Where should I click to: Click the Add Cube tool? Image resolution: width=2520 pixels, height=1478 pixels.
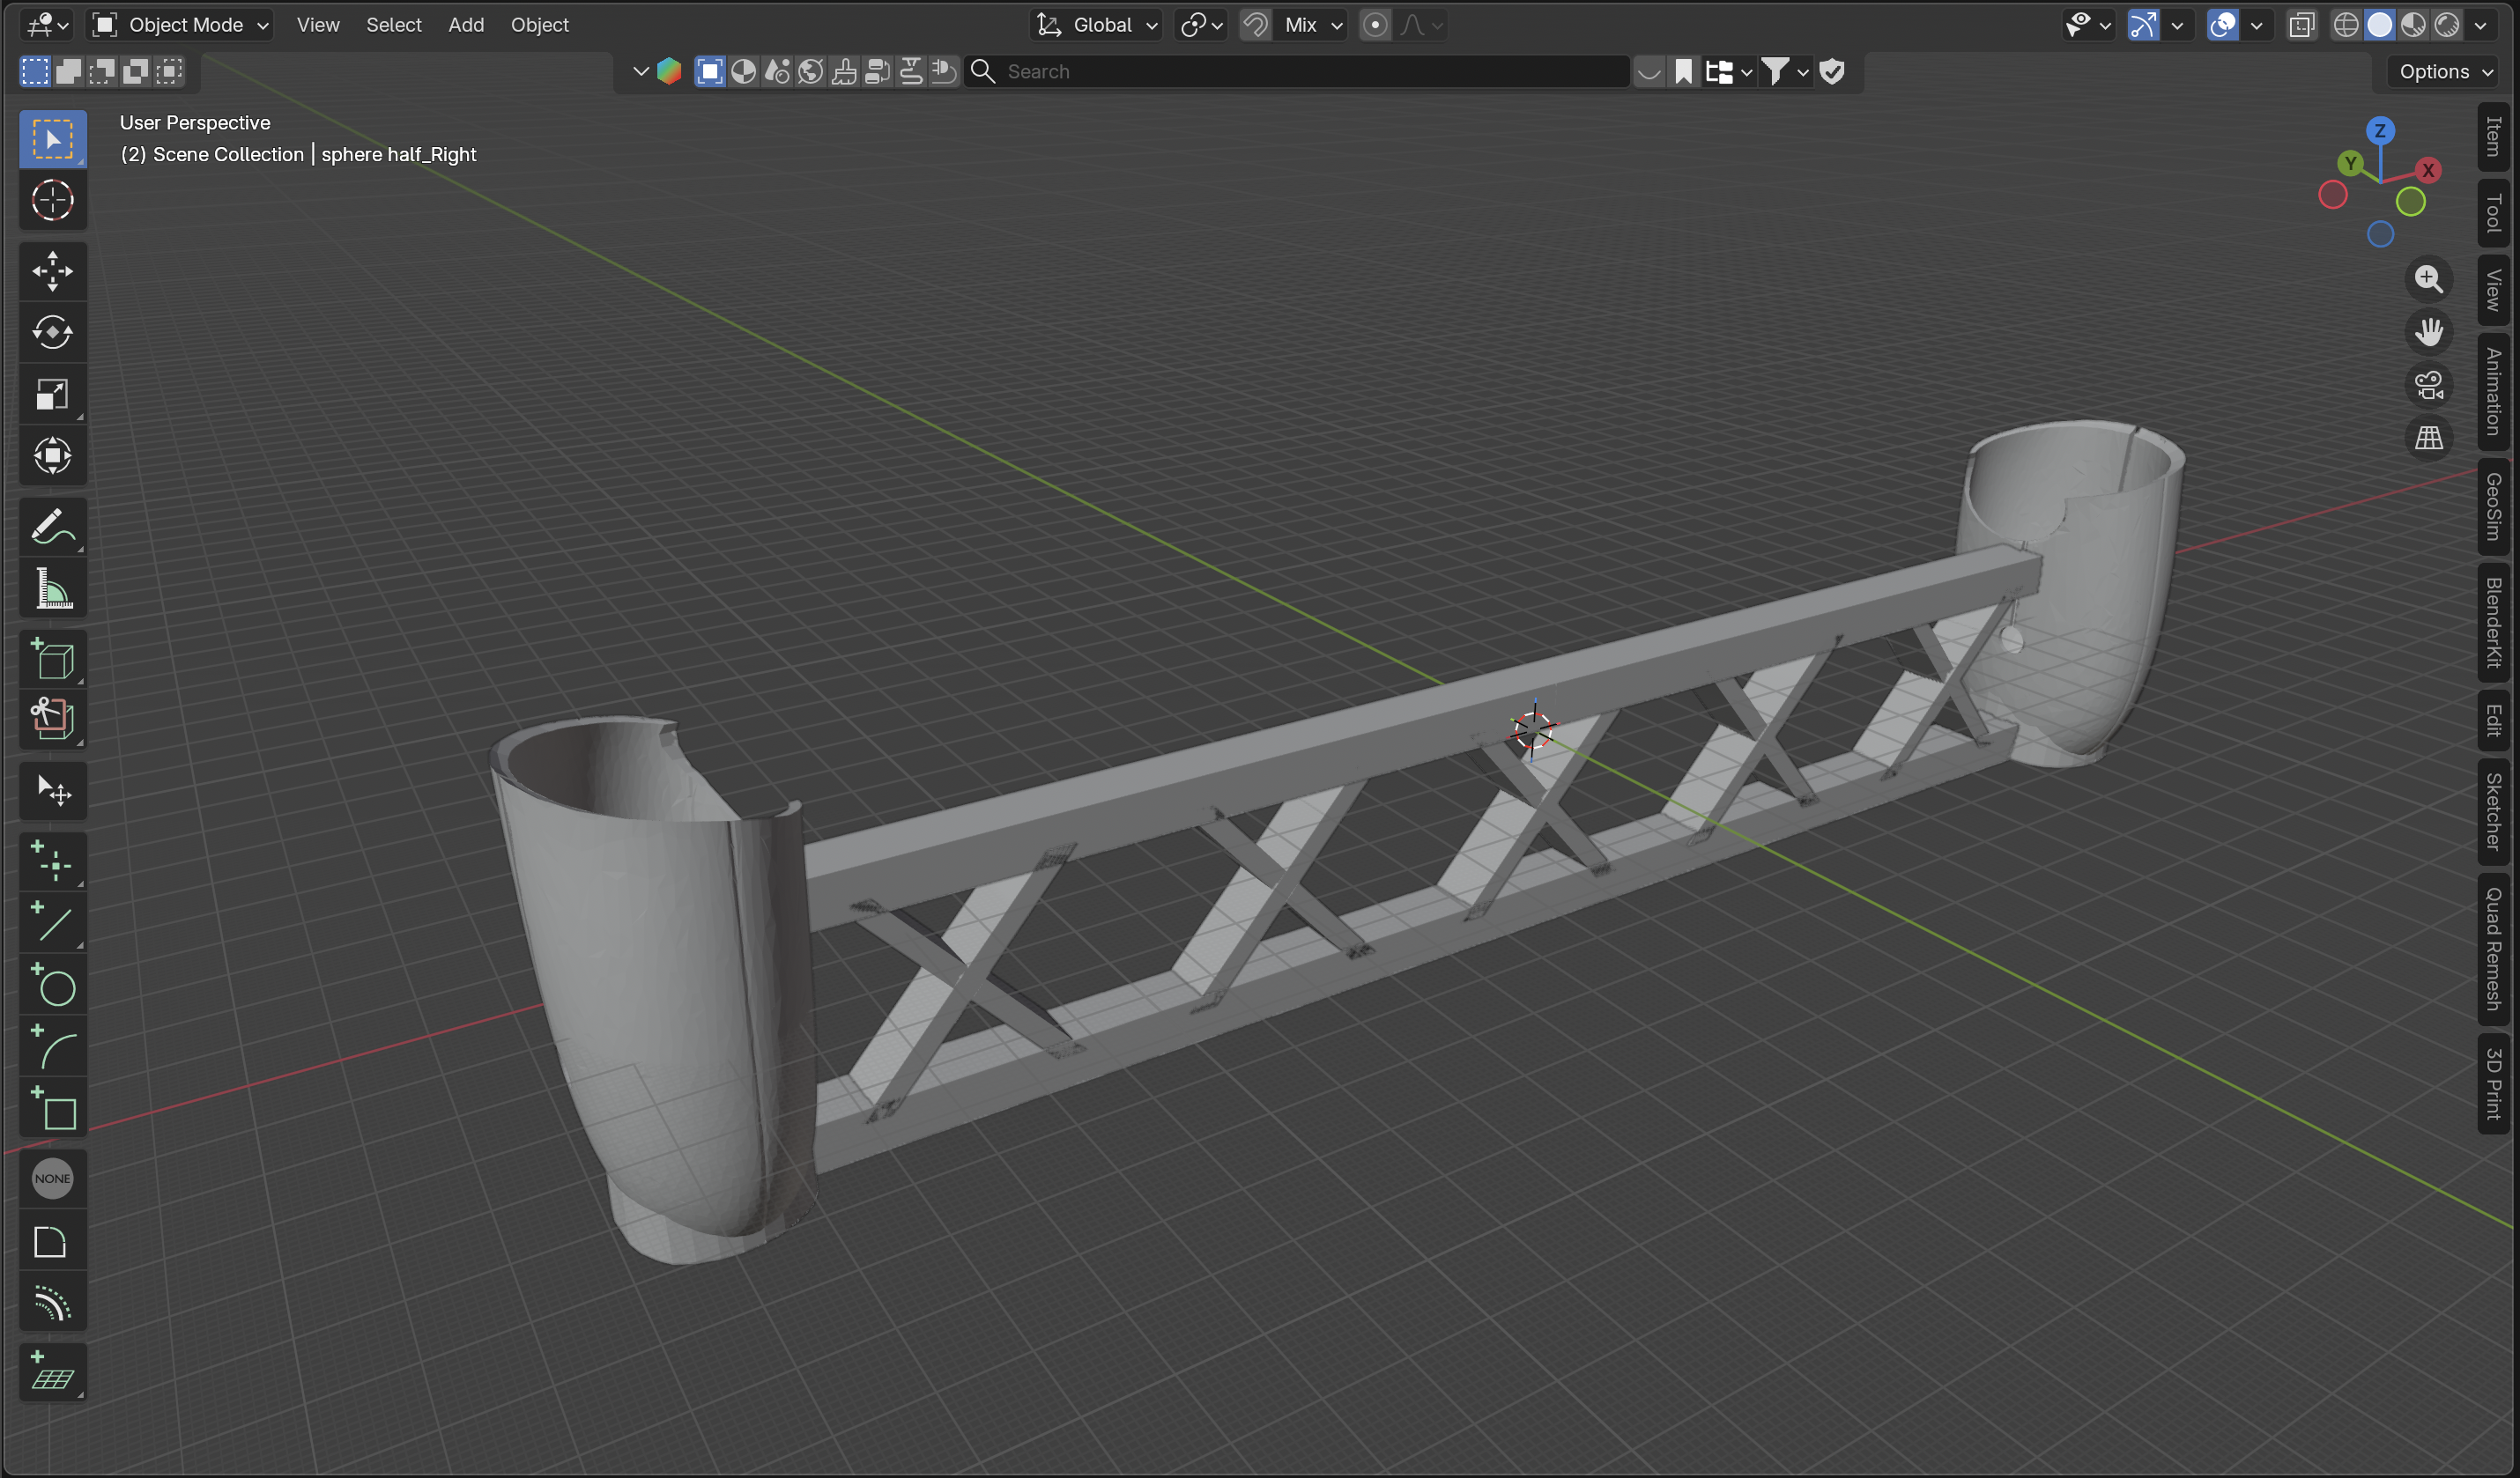pyautogui.click(x=52, y=659)
